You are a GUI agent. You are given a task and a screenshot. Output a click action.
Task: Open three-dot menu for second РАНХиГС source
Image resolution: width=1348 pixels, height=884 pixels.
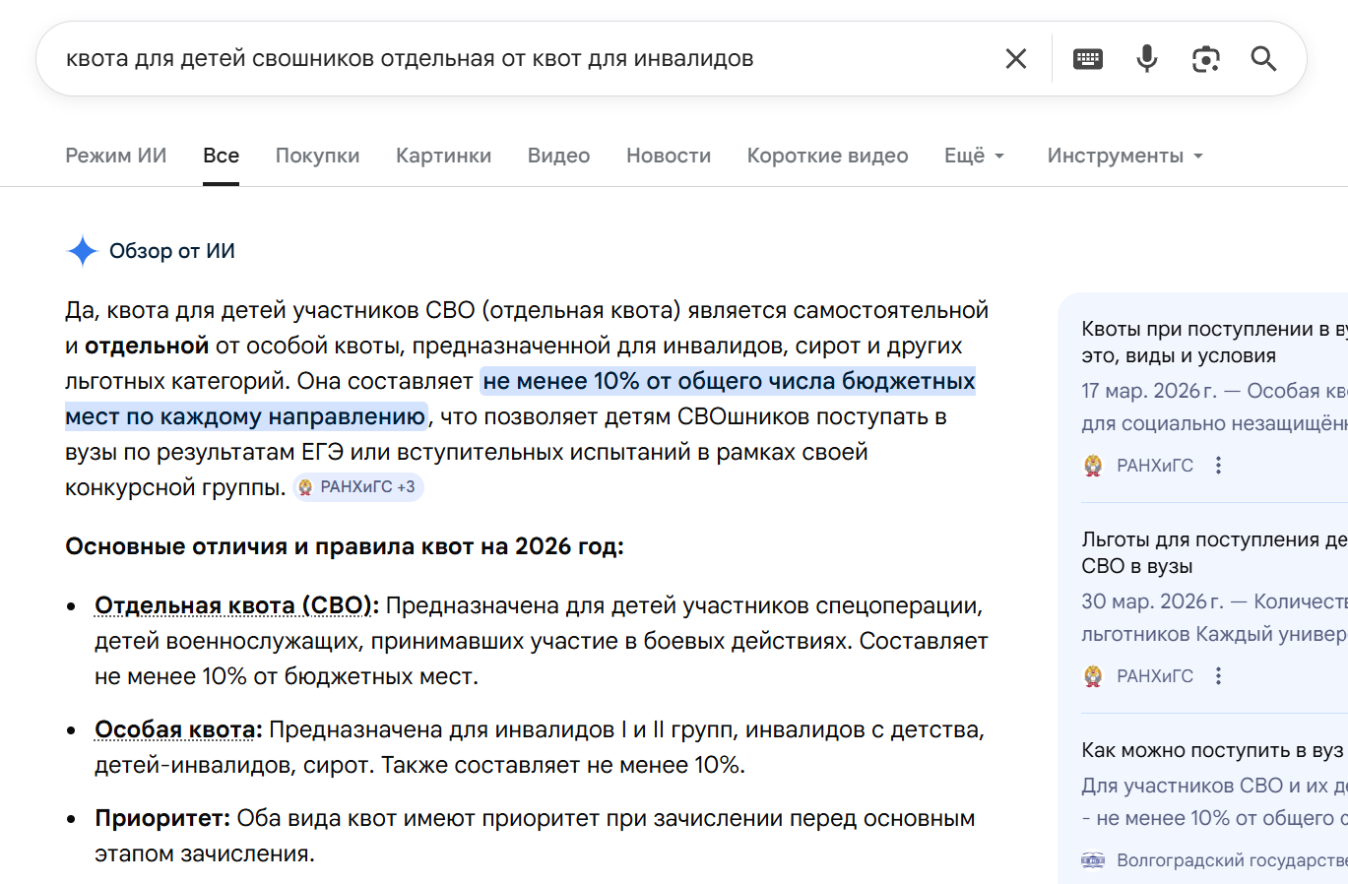tap(1219, 676)
